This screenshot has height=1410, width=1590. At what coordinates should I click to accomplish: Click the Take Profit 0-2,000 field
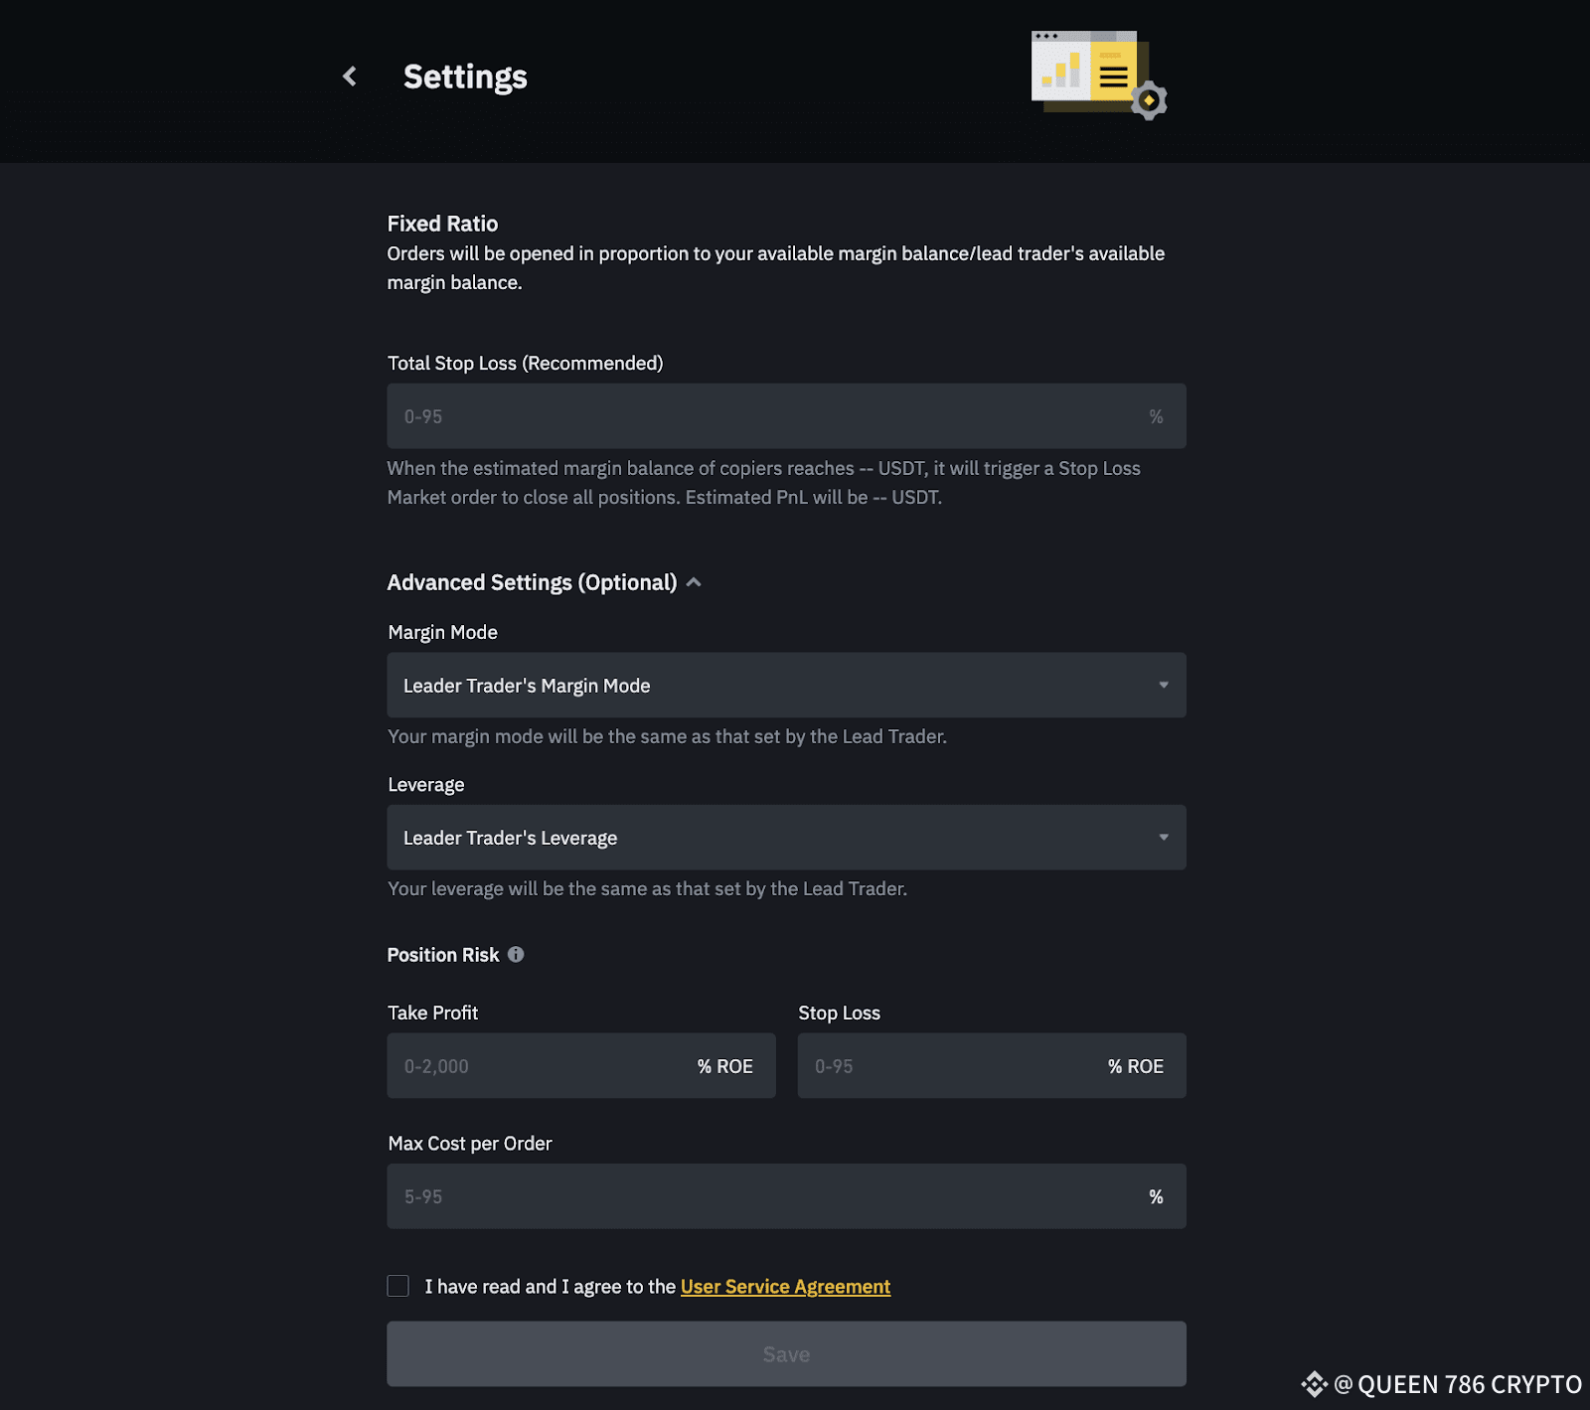pyautogui.click(x=537, y=1066)
